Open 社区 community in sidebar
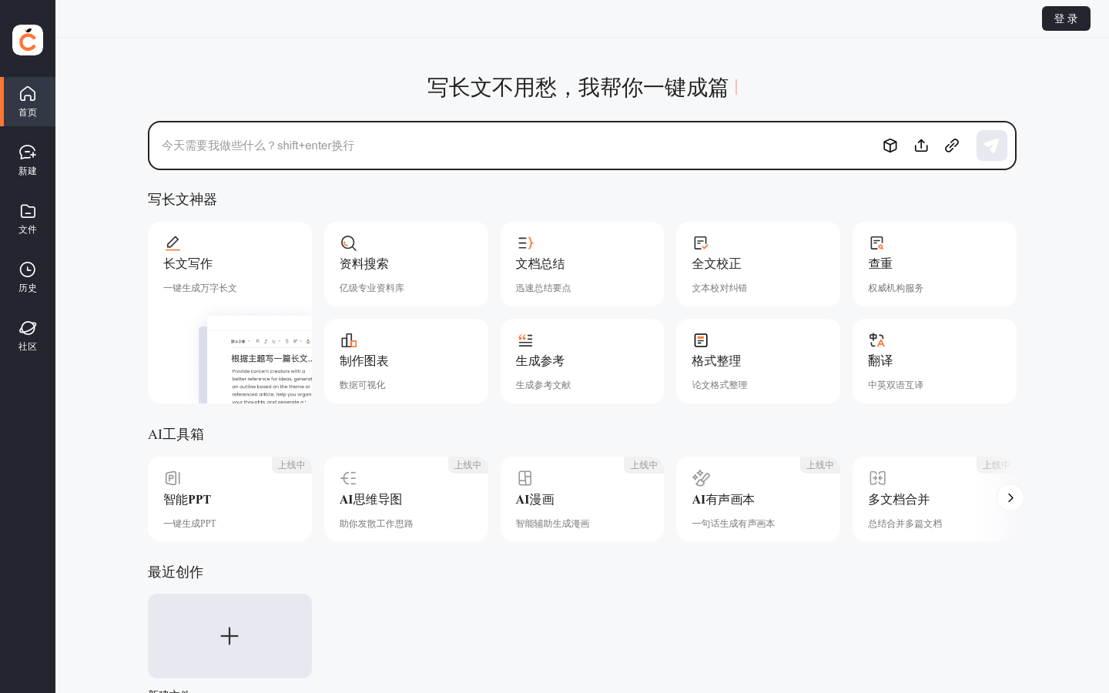The height and width of the screenshot is (693, 1109). pos(28,336)
